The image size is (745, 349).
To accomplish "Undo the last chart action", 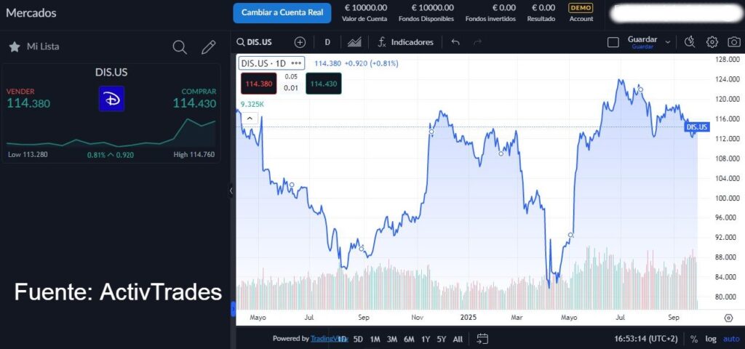I will coord(455,42).
